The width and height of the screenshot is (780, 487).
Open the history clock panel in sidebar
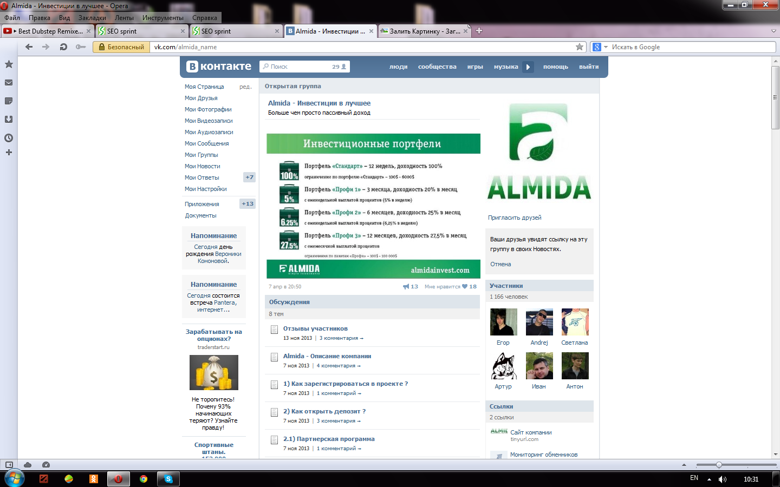tap(9, 138)
